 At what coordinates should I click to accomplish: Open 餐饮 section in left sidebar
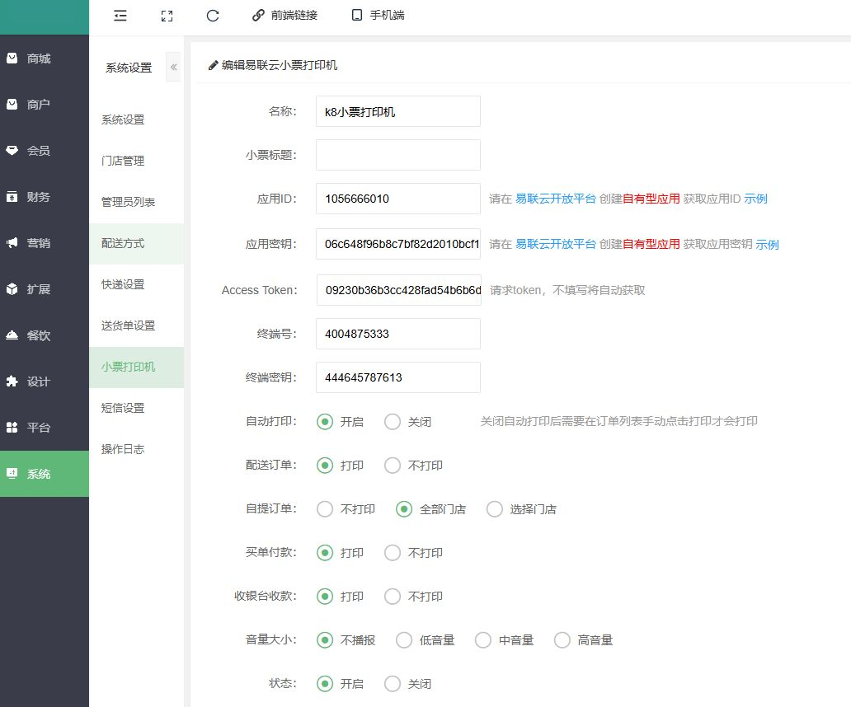point(39,335)
